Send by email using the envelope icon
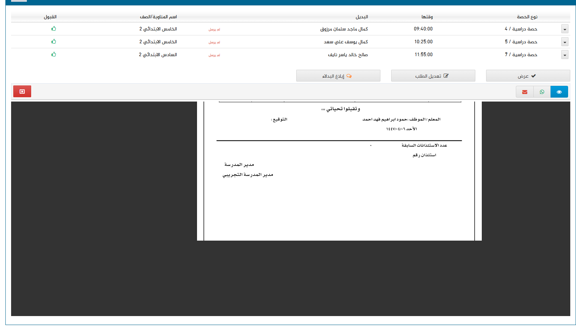576x330 pixels. point(524,92)
